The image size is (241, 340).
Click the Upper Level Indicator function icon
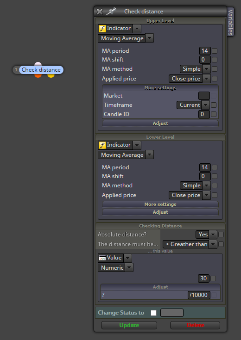102,28
